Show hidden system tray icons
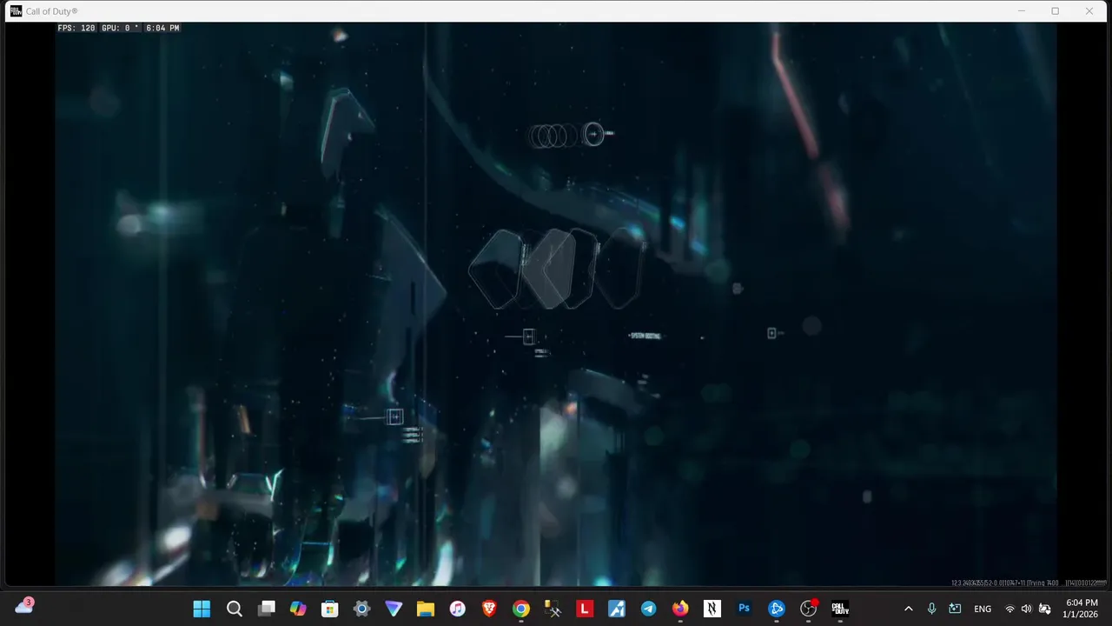The width and height of the screenshot is (1112, 626). [909, 609]
